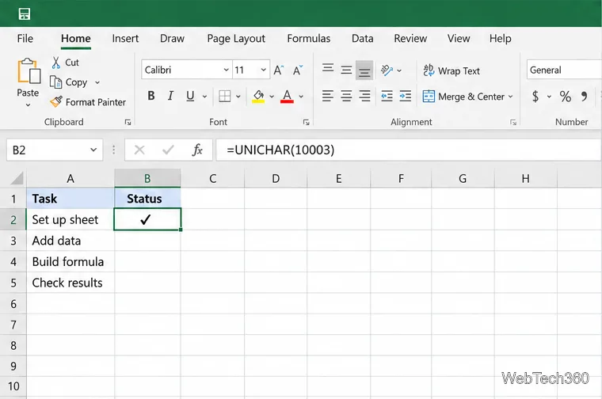Toggle Underline formatting
The image size is (602, 399).
pos(190,96)
